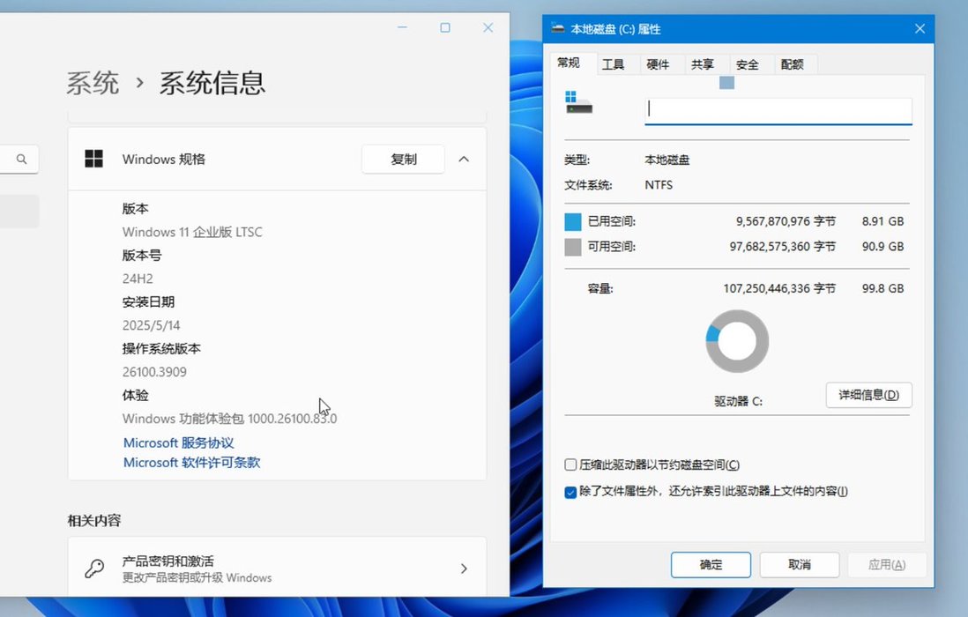Open 产品密钥和激活 via right chevron
This screenshot has width=968, height=617.
(x=464, y=569)
